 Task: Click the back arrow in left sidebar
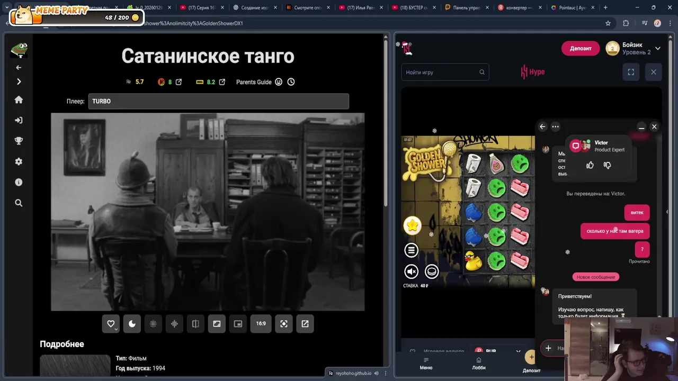coord(19,67)
